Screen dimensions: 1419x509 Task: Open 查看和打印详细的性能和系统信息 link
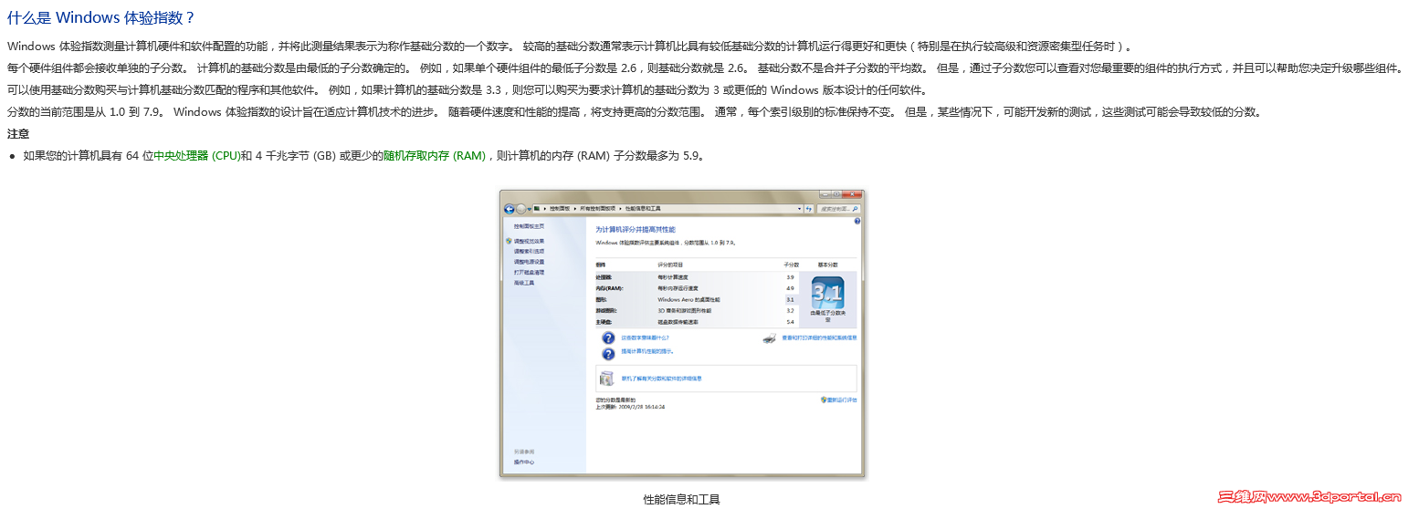pyautogui.click(x=819, y=338)
